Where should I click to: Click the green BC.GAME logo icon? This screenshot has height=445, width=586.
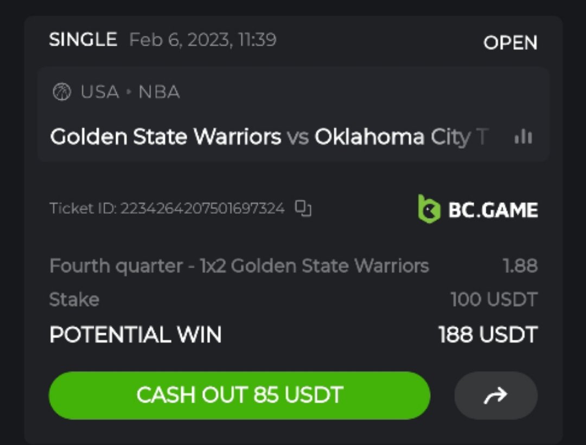coord(429,209)
